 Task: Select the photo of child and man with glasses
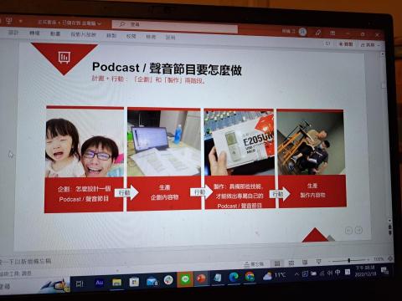(85, 143)
